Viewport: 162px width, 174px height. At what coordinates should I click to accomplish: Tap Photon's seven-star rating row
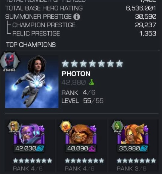click(x=92, y=64)
